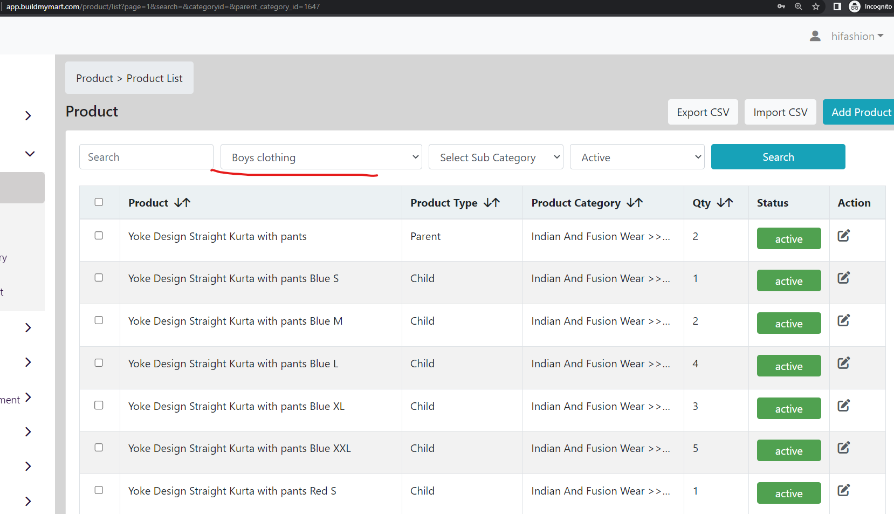Check the box for Kurta Blue XXL row

[99, 447]
